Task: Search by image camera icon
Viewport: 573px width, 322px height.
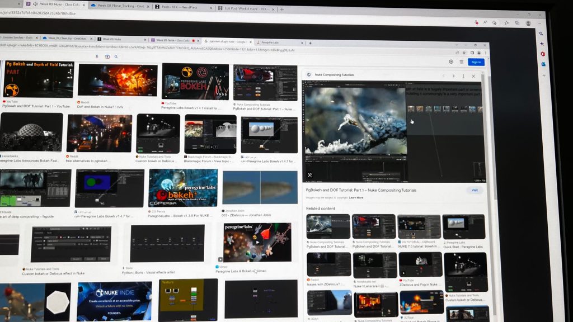Action: point(107,56)
